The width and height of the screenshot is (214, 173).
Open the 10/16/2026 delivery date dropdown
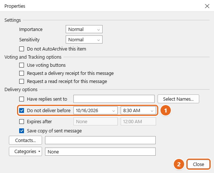coord(96,110)
